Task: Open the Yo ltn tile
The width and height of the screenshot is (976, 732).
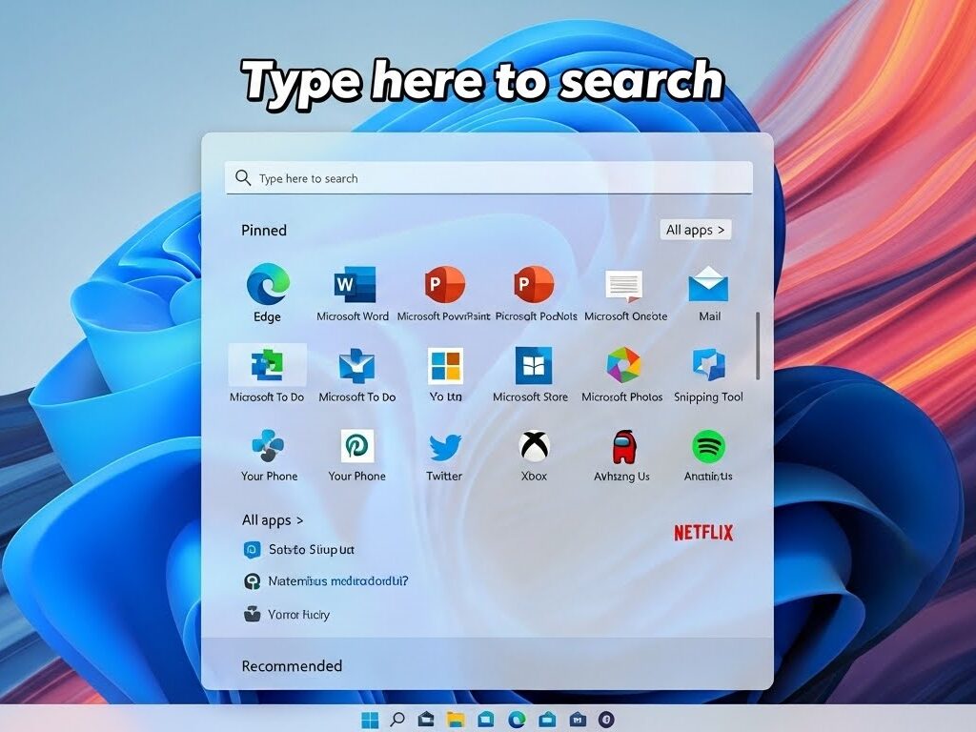Action: [446, 374]
